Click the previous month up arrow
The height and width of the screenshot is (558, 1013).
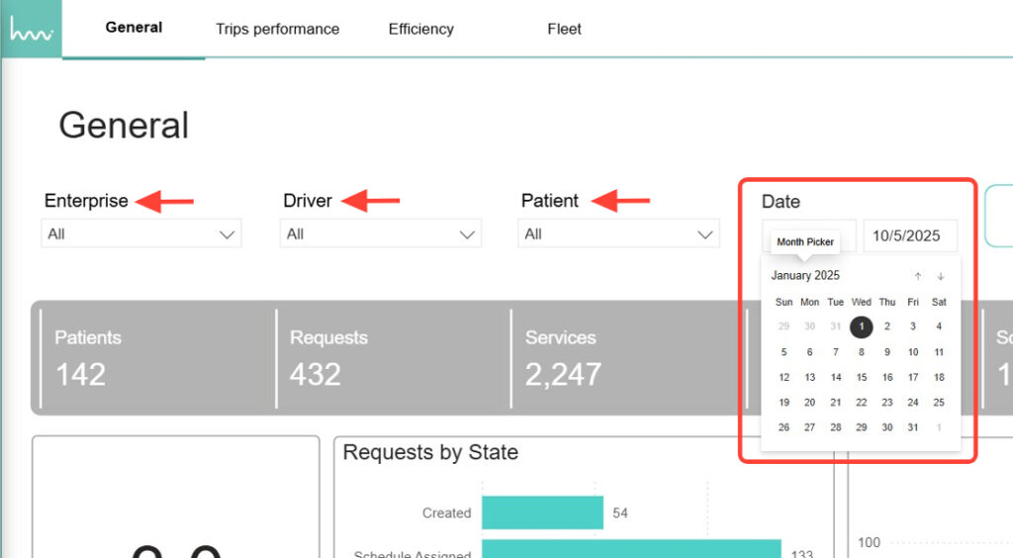pyautogui.click(x=918, y=277)
